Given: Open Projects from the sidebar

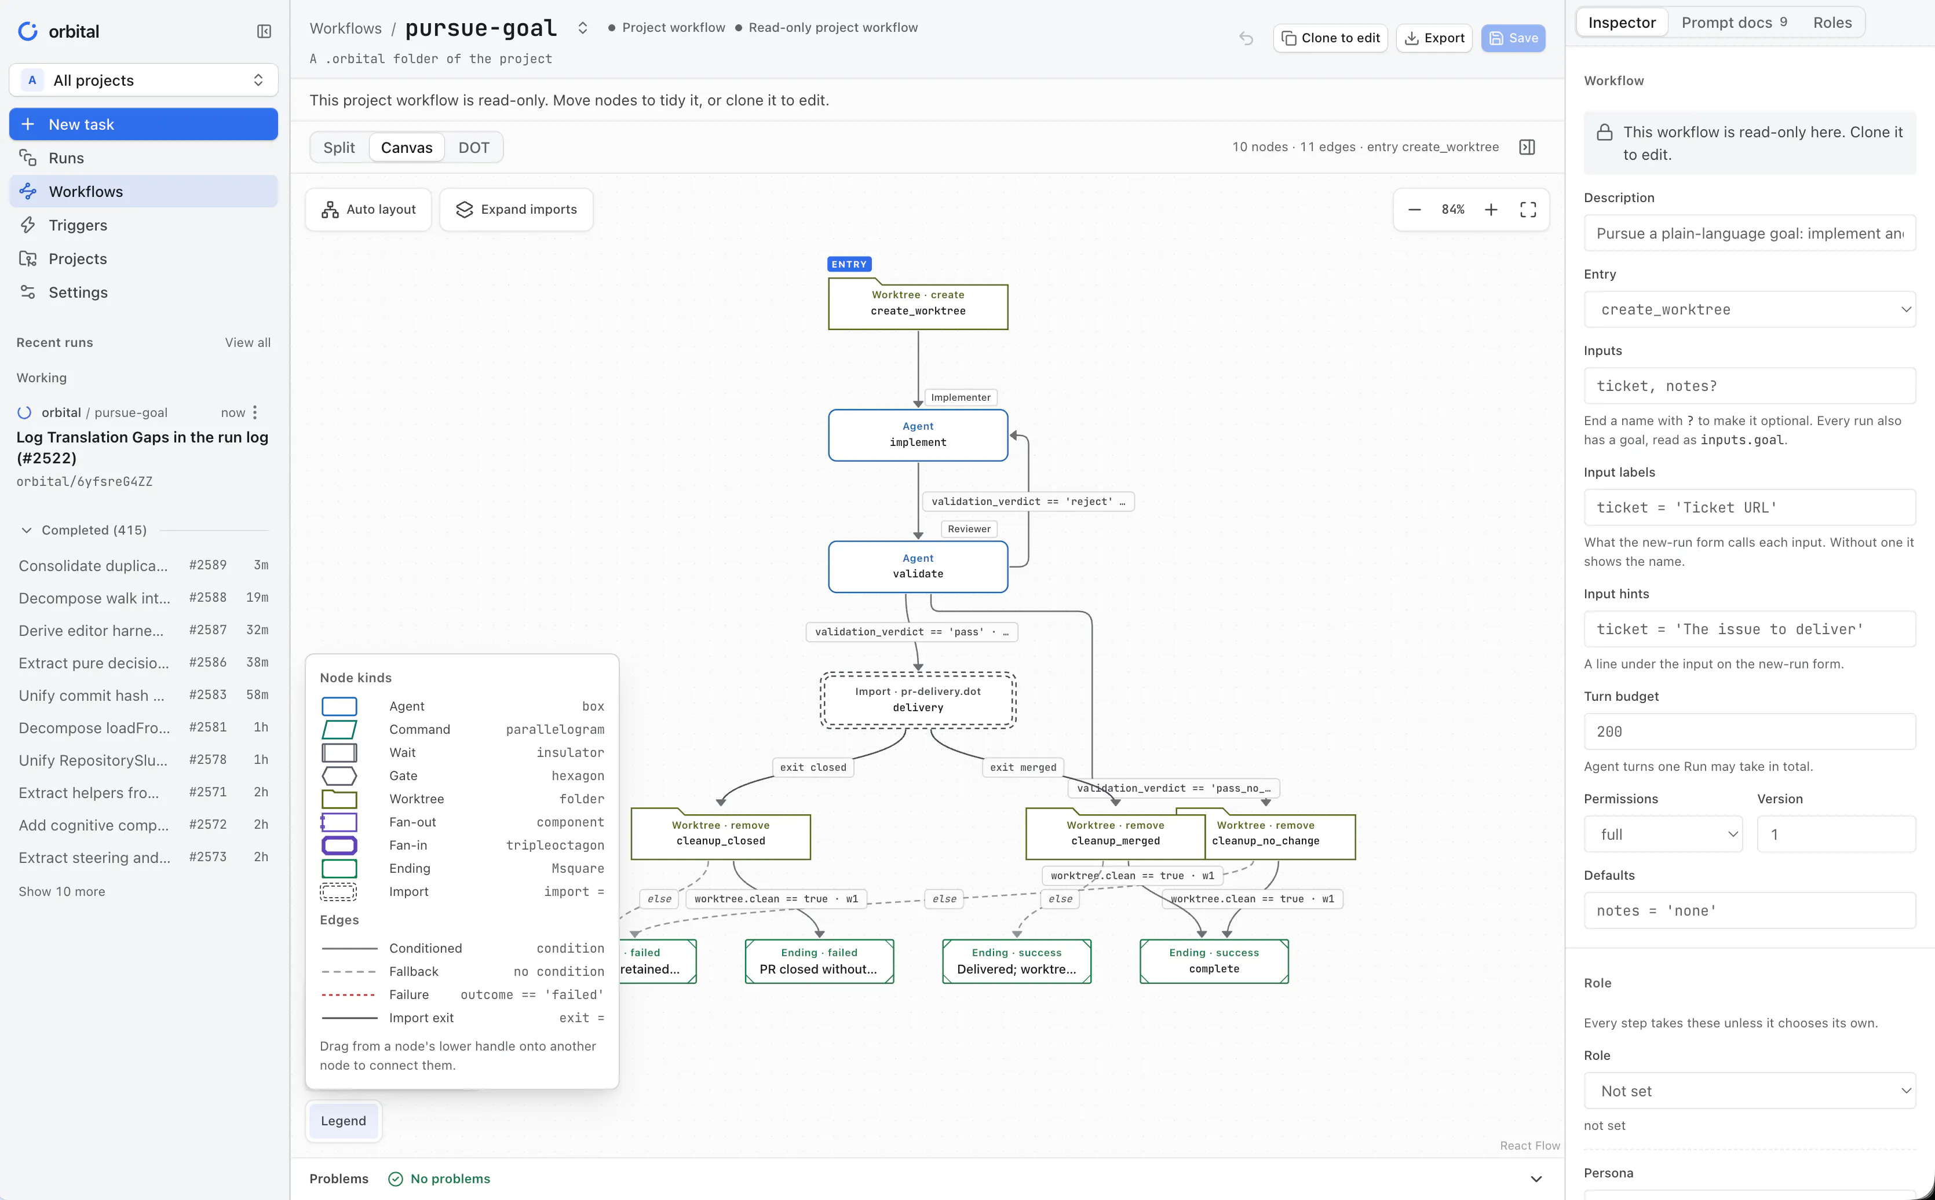Looking at the screenshot, I should (x=144, y=259).
